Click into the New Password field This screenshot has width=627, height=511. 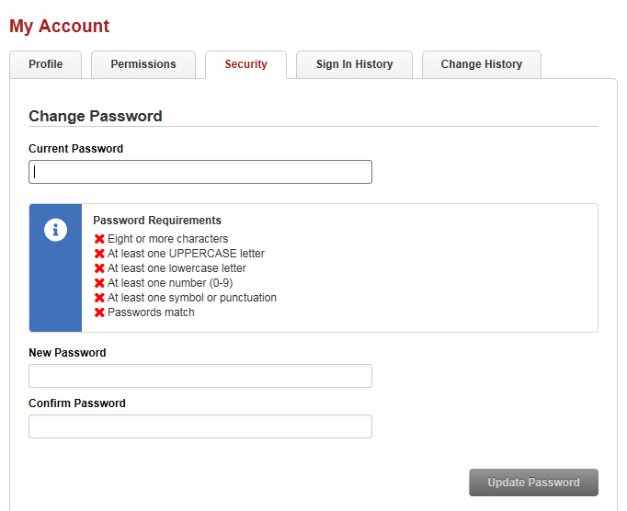(200, 376)
